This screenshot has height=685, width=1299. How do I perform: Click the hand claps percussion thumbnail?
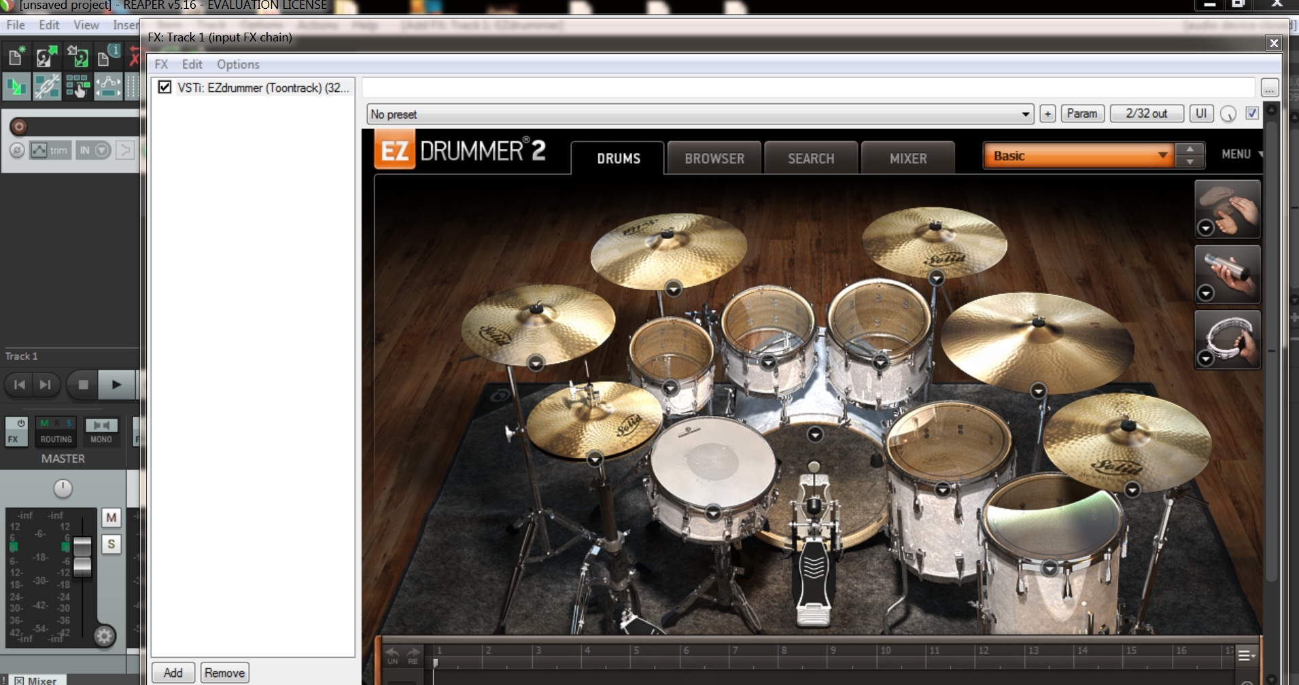click(x=1228, y=209)
